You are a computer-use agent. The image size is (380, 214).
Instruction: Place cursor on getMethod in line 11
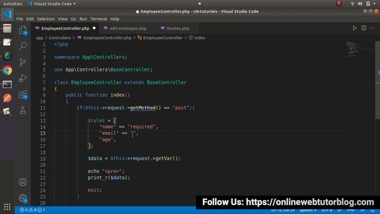coord(142,108)
